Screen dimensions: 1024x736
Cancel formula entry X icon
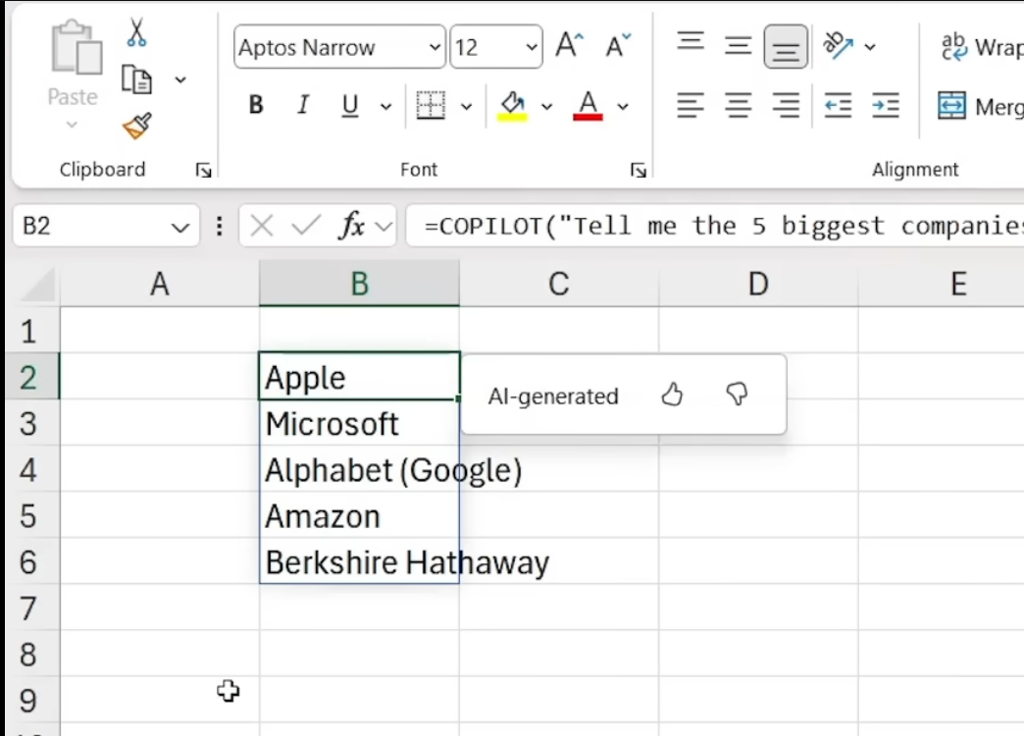pyautogui.click(x=262, y=226)
